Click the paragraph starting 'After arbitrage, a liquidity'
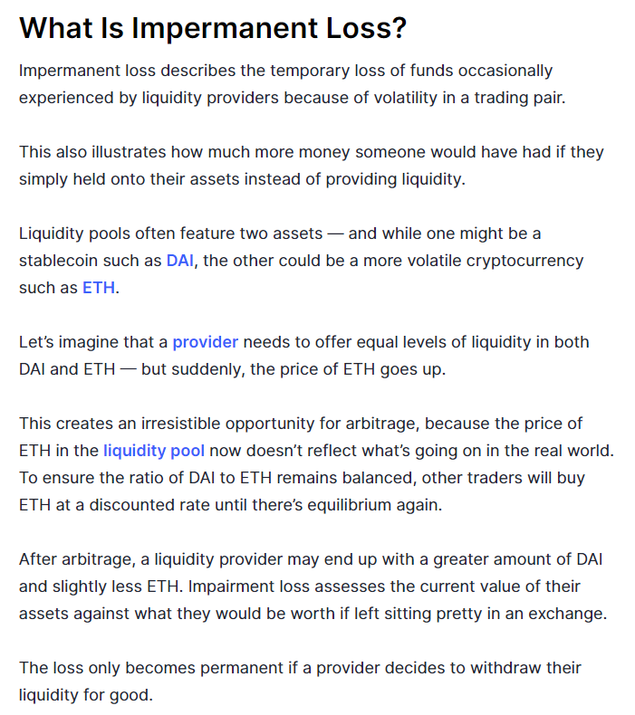 (313, 586)
